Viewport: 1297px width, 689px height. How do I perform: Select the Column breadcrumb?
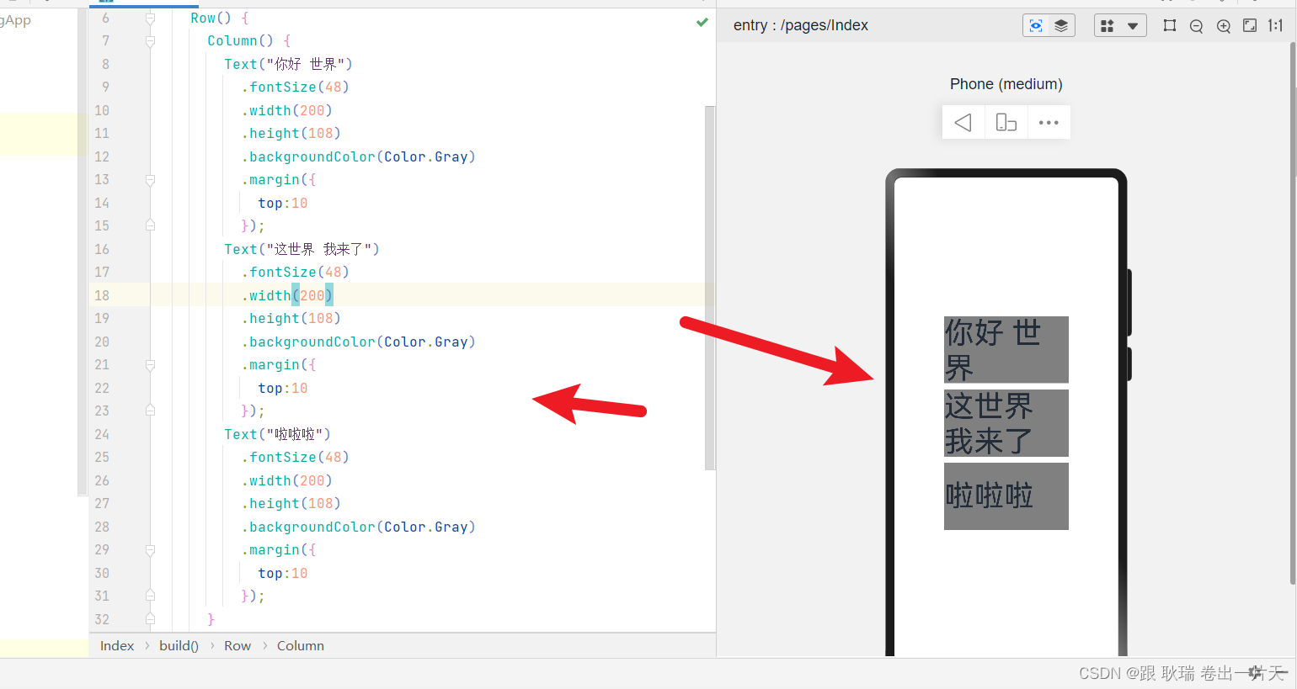(301, 646)
